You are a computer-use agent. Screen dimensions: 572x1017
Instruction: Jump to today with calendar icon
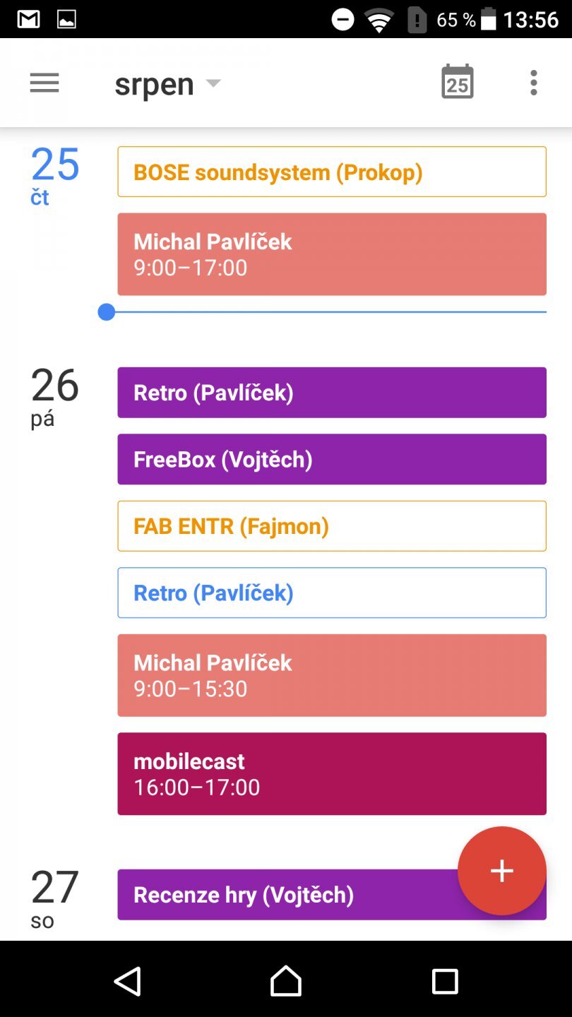(x=457, y=83)
